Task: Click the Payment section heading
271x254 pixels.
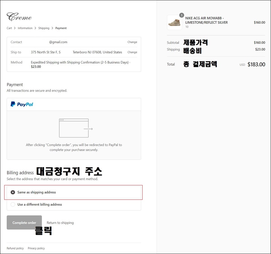Action: click(15, 84)
